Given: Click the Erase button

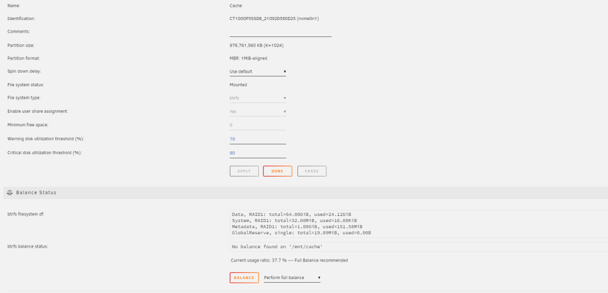Looking at the screenshot, I should tap(312, 171).
